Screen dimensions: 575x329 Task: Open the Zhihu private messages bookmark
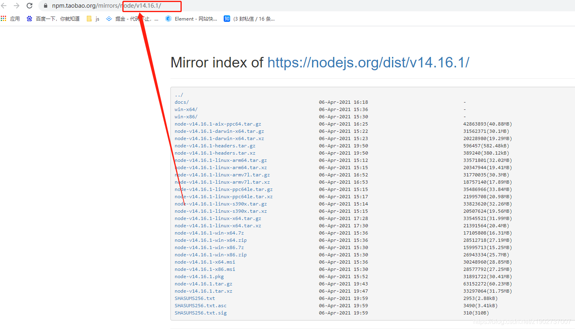[249, 19]
